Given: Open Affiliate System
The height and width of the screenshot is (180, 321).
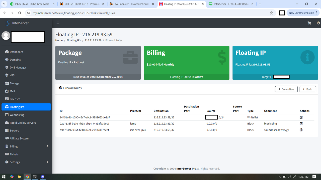Looking at the screenshot, I should (x=26, y=138).
